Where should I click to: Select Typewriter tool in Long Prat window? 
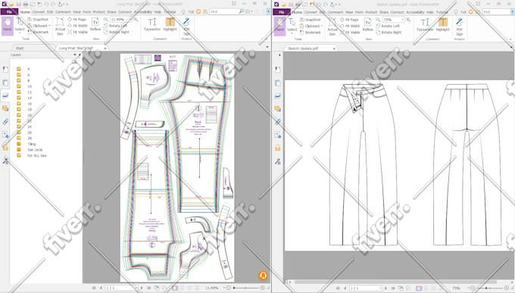152,25
